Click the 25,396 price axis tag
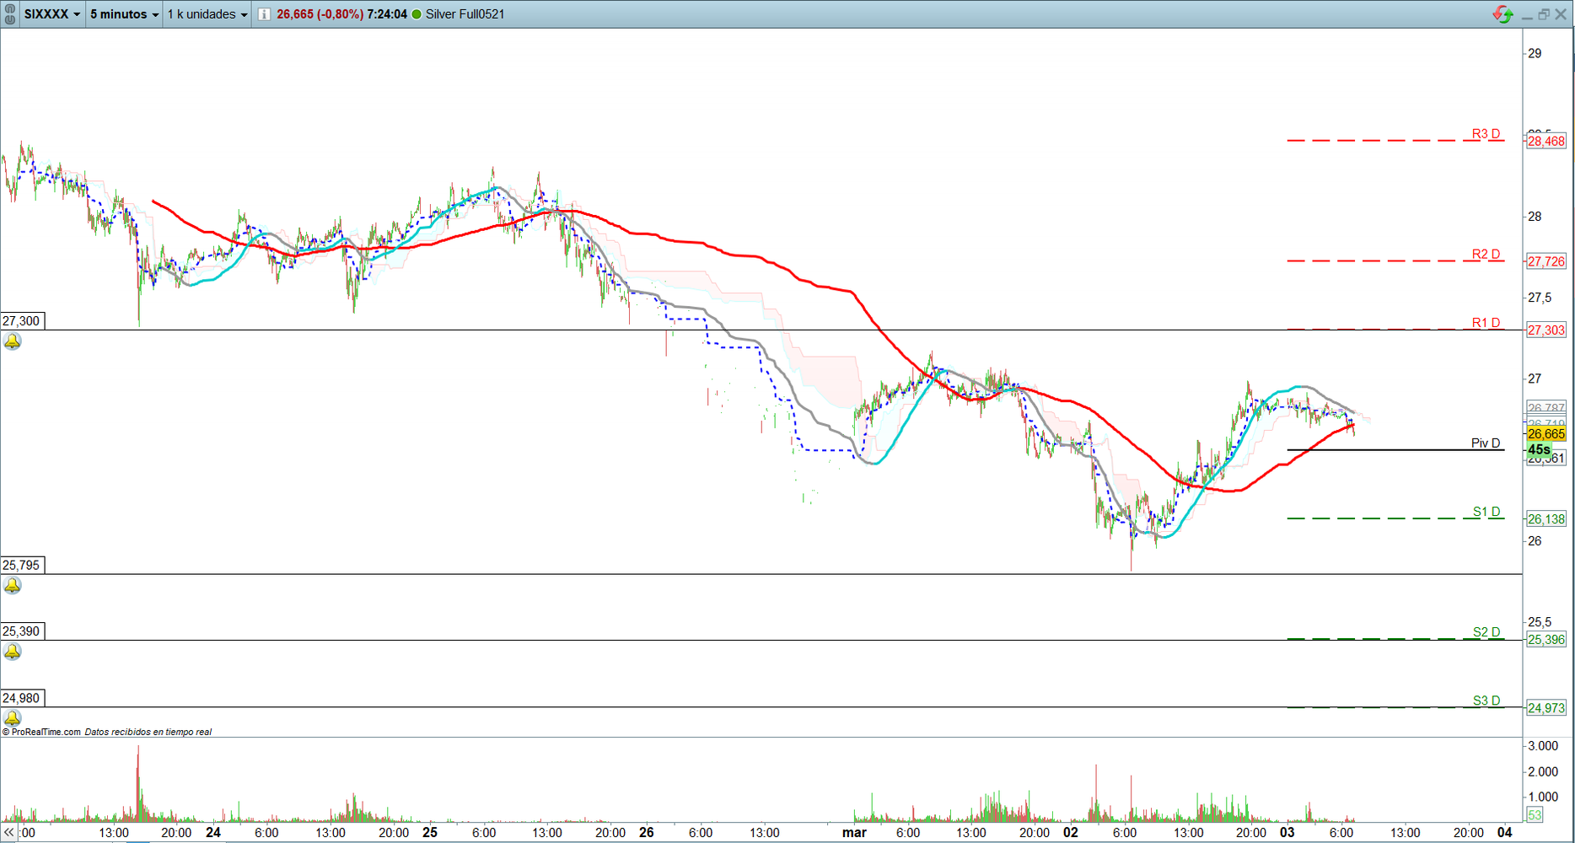This screenshot has width=1575, height=843. (1546, 640)
